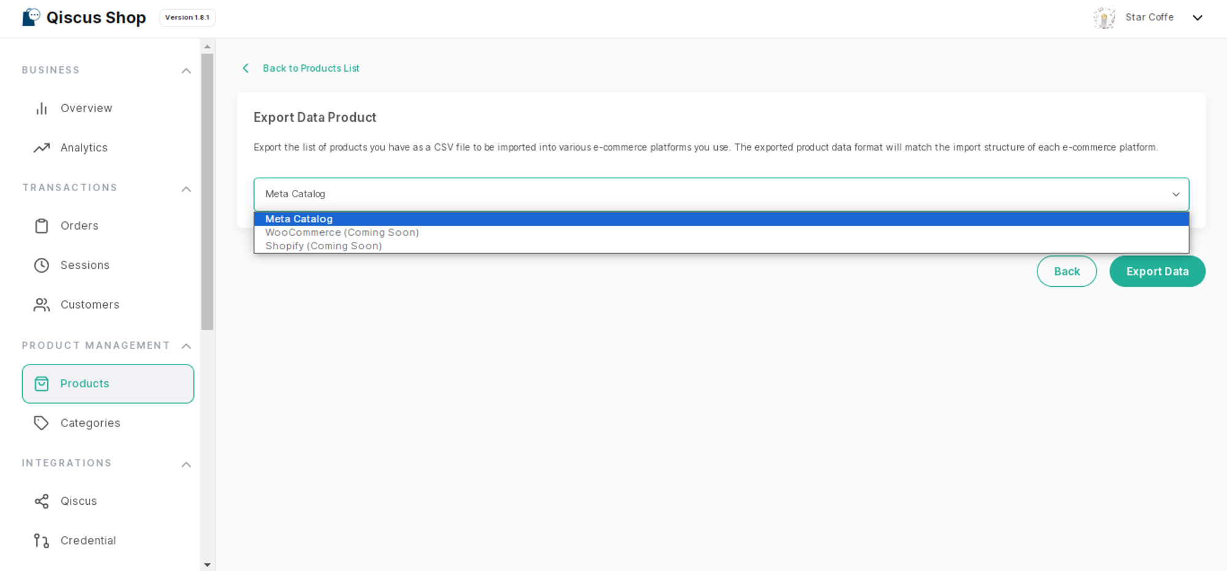Click the sidebar scrollbar thumb
Viewport: 1227px width, 571px height.
[x=207, y=192]
